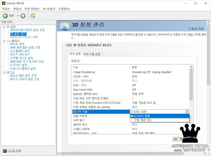This screenshot has height=156, width=211.
Task: Select the 삼중 버퍼링 row
Action: (101, 116)
